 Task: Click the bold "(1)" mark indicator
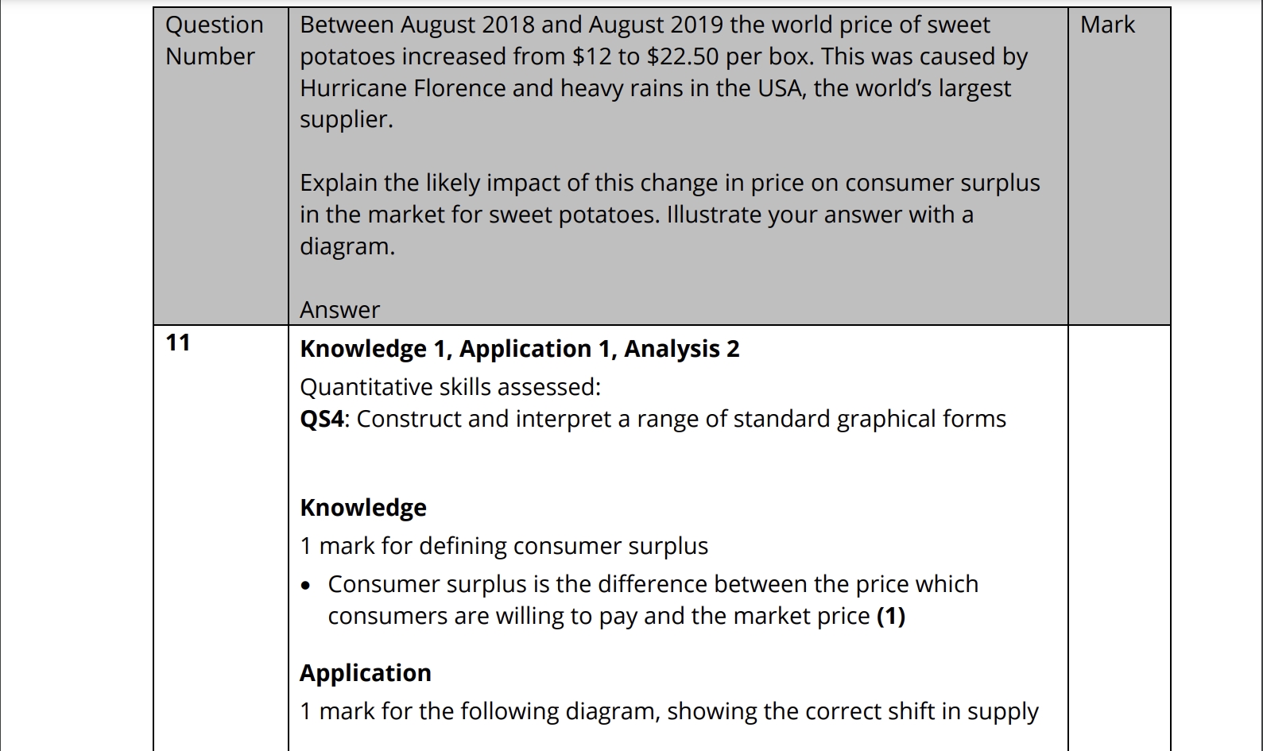[891, 616]
